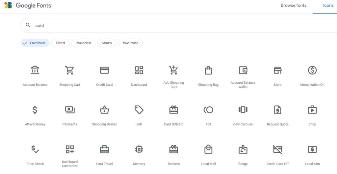This screenshot has width=337, height=174.
Task: Choose the Shopping Cart icon
Action: coord(70,70)
